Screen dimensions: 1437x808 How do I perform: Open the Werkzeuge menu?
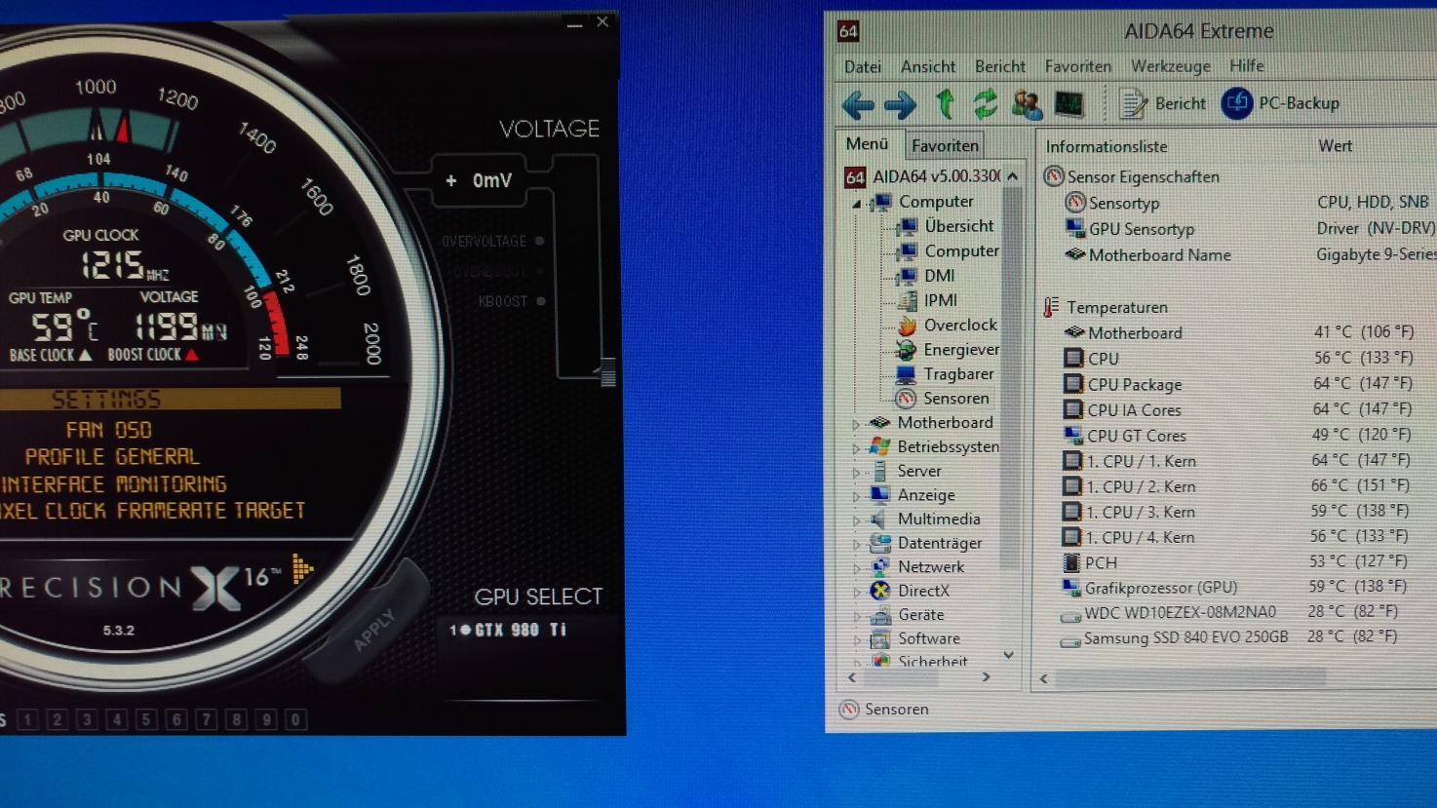tap(1171, 66)
